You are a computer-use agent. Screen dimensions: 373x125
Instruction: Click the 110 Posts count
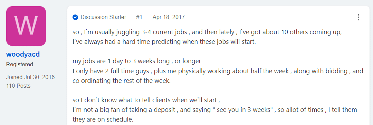point(18,86)
